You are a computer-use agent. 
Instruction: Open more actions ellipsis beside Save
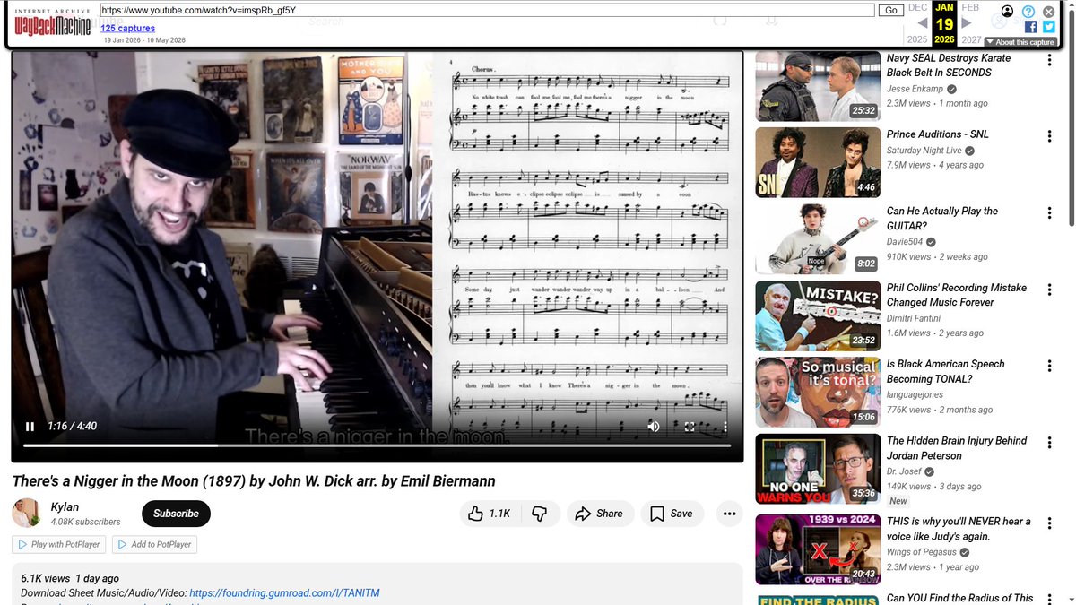(x=729, y=514)
